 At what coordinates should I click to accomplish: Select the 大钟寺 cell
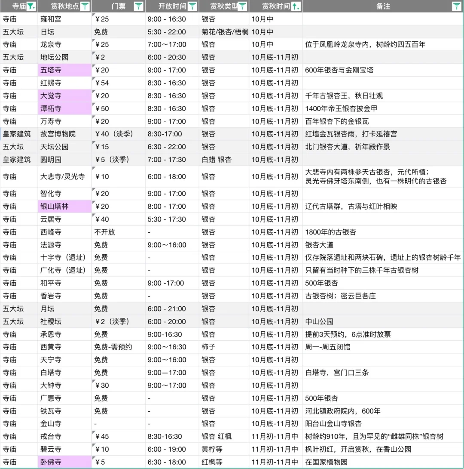click(64, 386)
